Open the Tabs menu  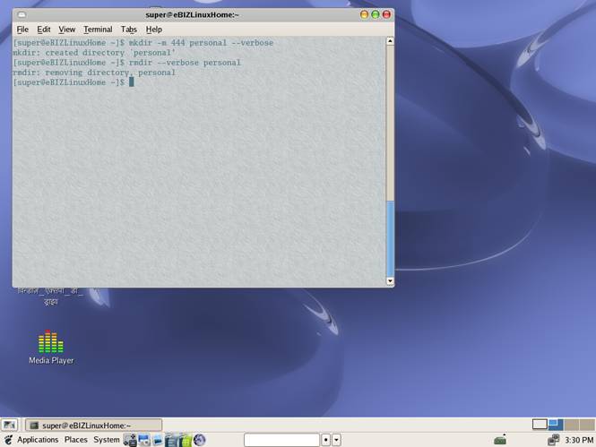click(129, 30)
